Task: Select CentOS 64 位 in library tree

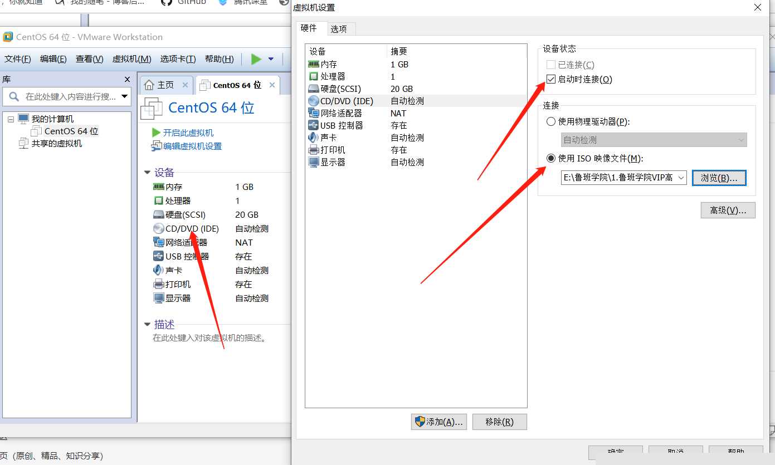Action: 71,131
